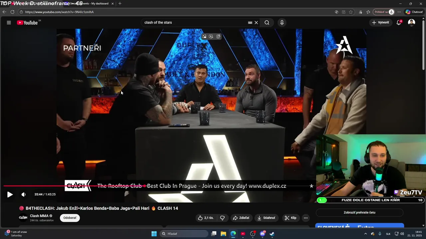The width and height of the screenshot is (426, 239).
Task: Switch SLK keyboard language indicator
Action: 388,234
